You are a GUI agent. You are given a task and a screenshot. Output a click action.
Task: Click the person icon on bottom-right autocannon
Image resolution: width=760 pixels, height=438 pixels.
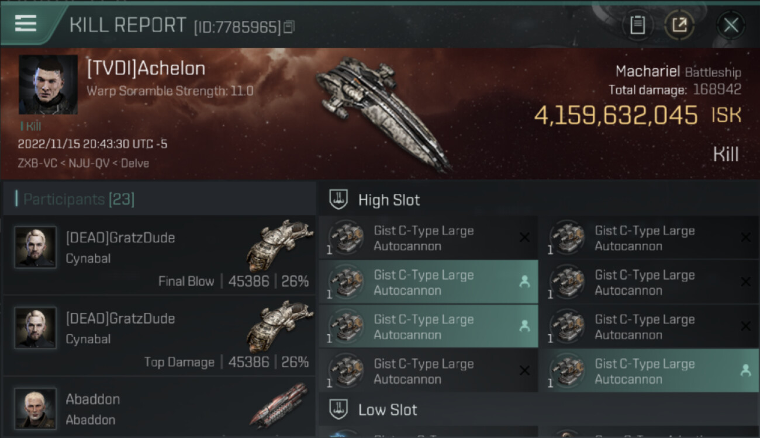[x=745, y=371]
